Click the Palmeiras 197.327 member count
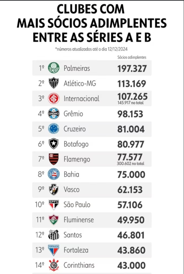 pos(132,68)
